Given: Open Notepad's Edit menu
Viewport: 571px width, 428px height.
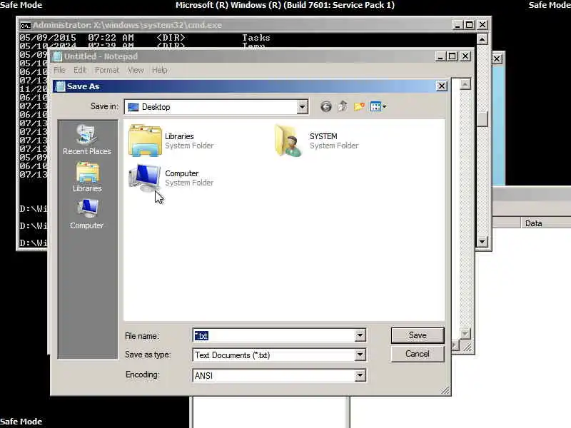Looking at the screenshot, I should click(x=80, y=70).
